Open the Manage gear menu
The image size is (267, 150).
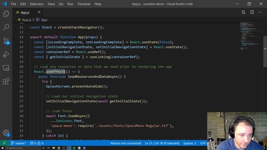click(6, 133)
